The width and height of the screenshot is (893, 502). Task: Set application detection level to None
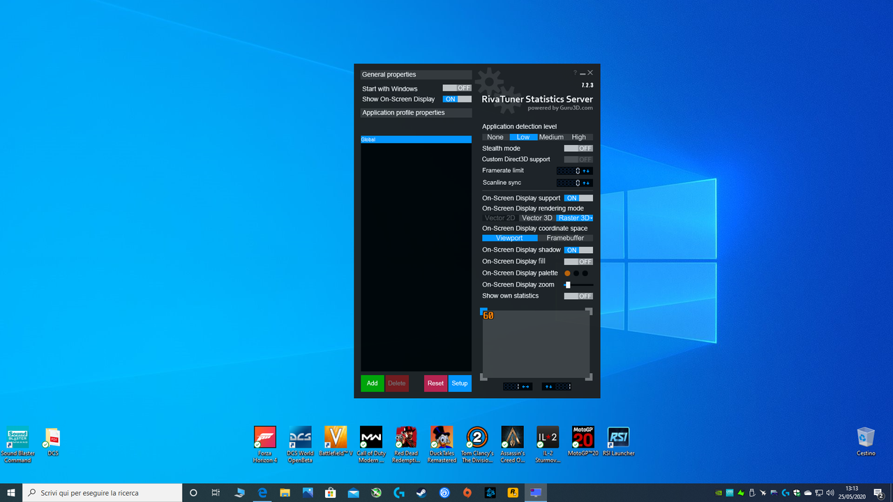click(x=495, y=137)
